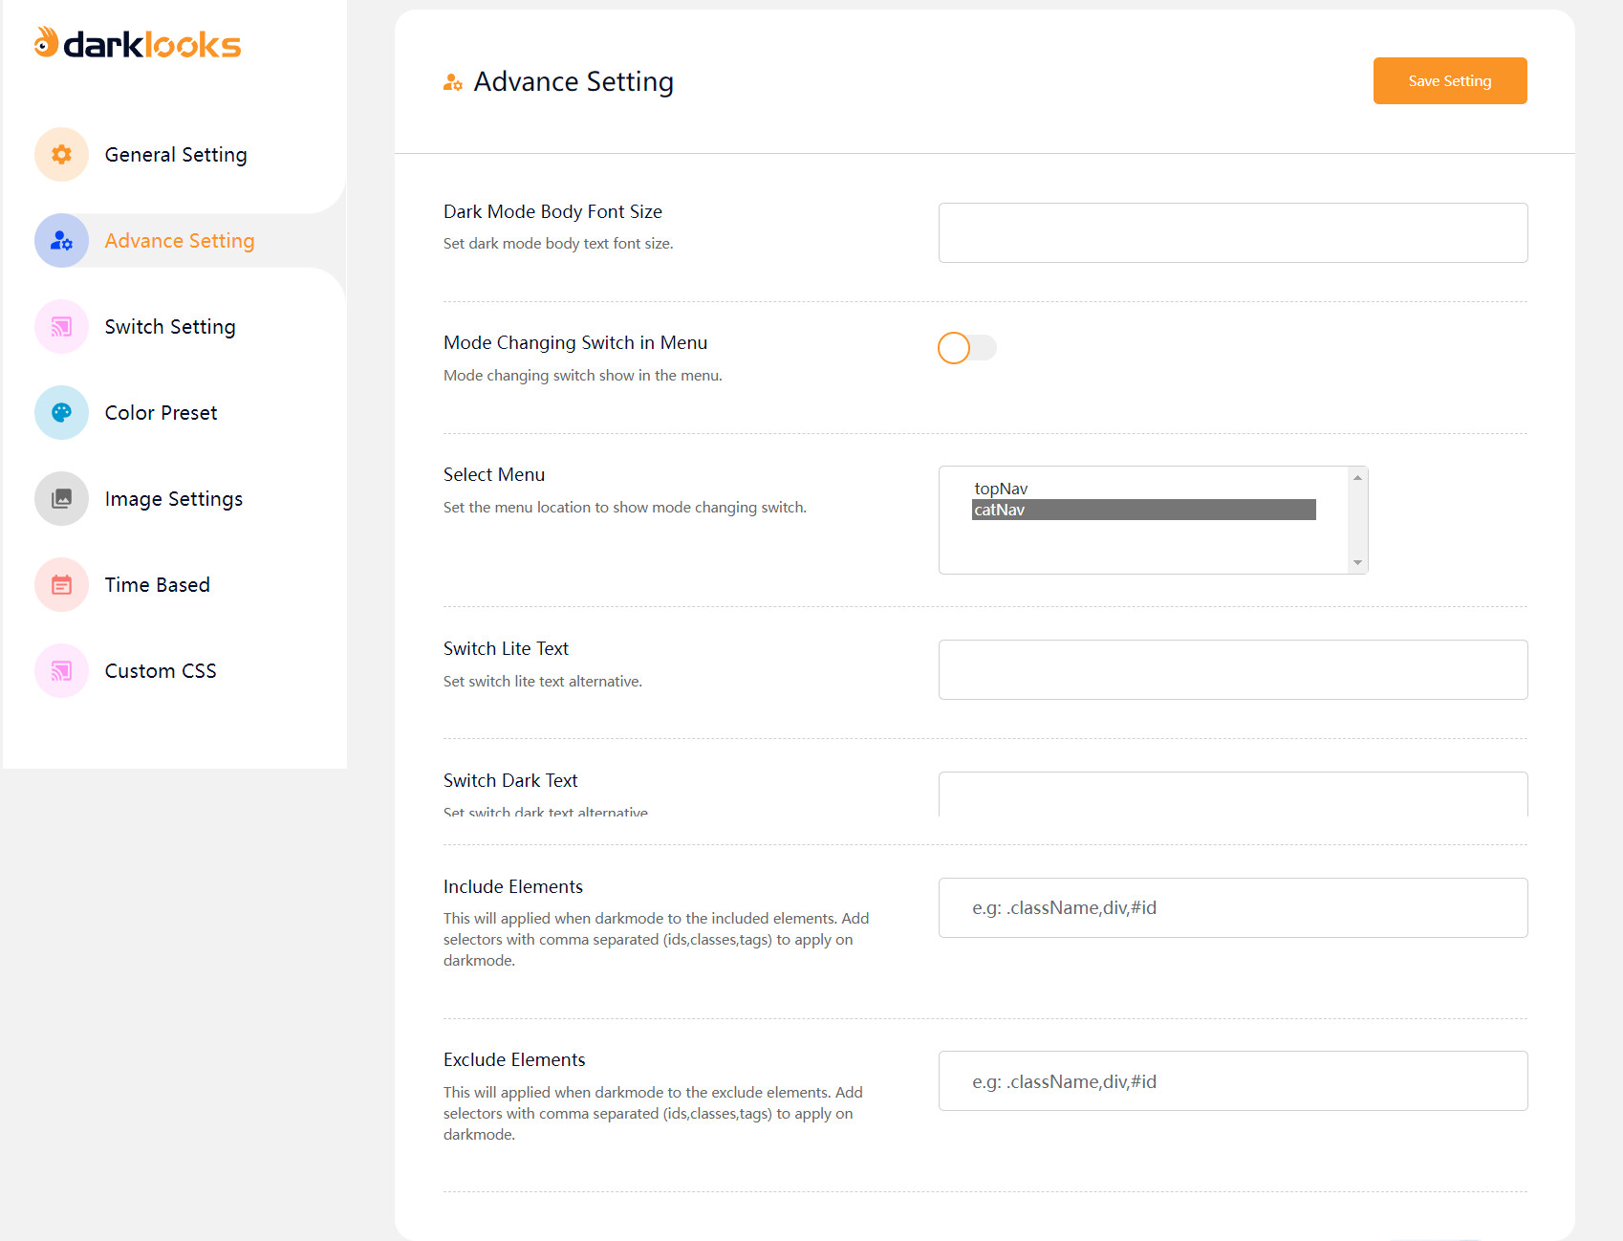This screenshot has width=1623, height=1241.
Task: Click the Switch Setting sidebar icon
Action: 61,327
